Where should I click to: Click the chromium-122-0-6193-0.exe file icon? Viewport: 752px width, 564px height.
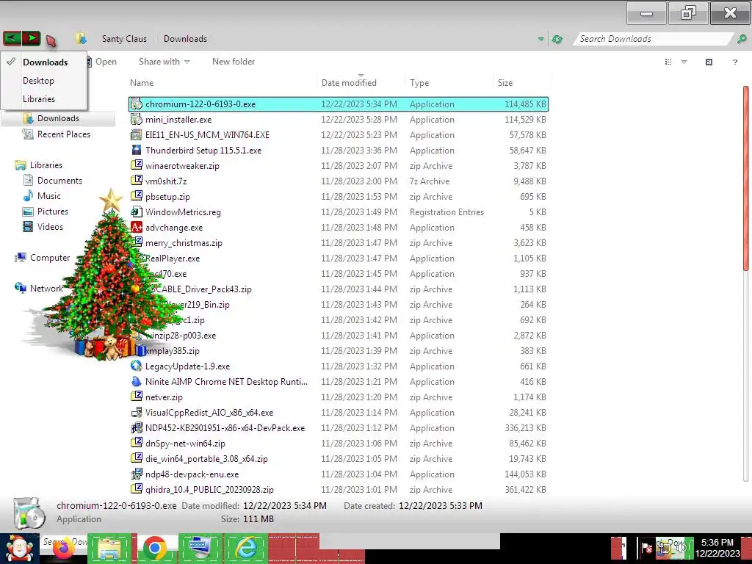pos(136,104)
